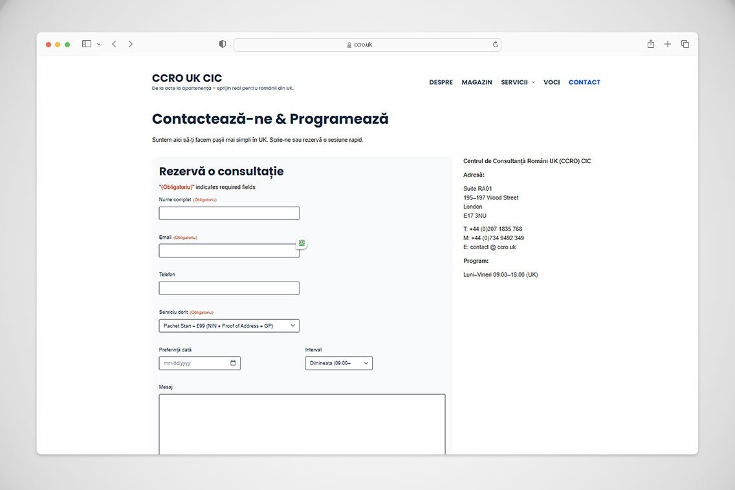This screenshot has height=490, width=735.
Task: Open the sidebar options chevron in toolbar
Action: click(x=99, y=44)
